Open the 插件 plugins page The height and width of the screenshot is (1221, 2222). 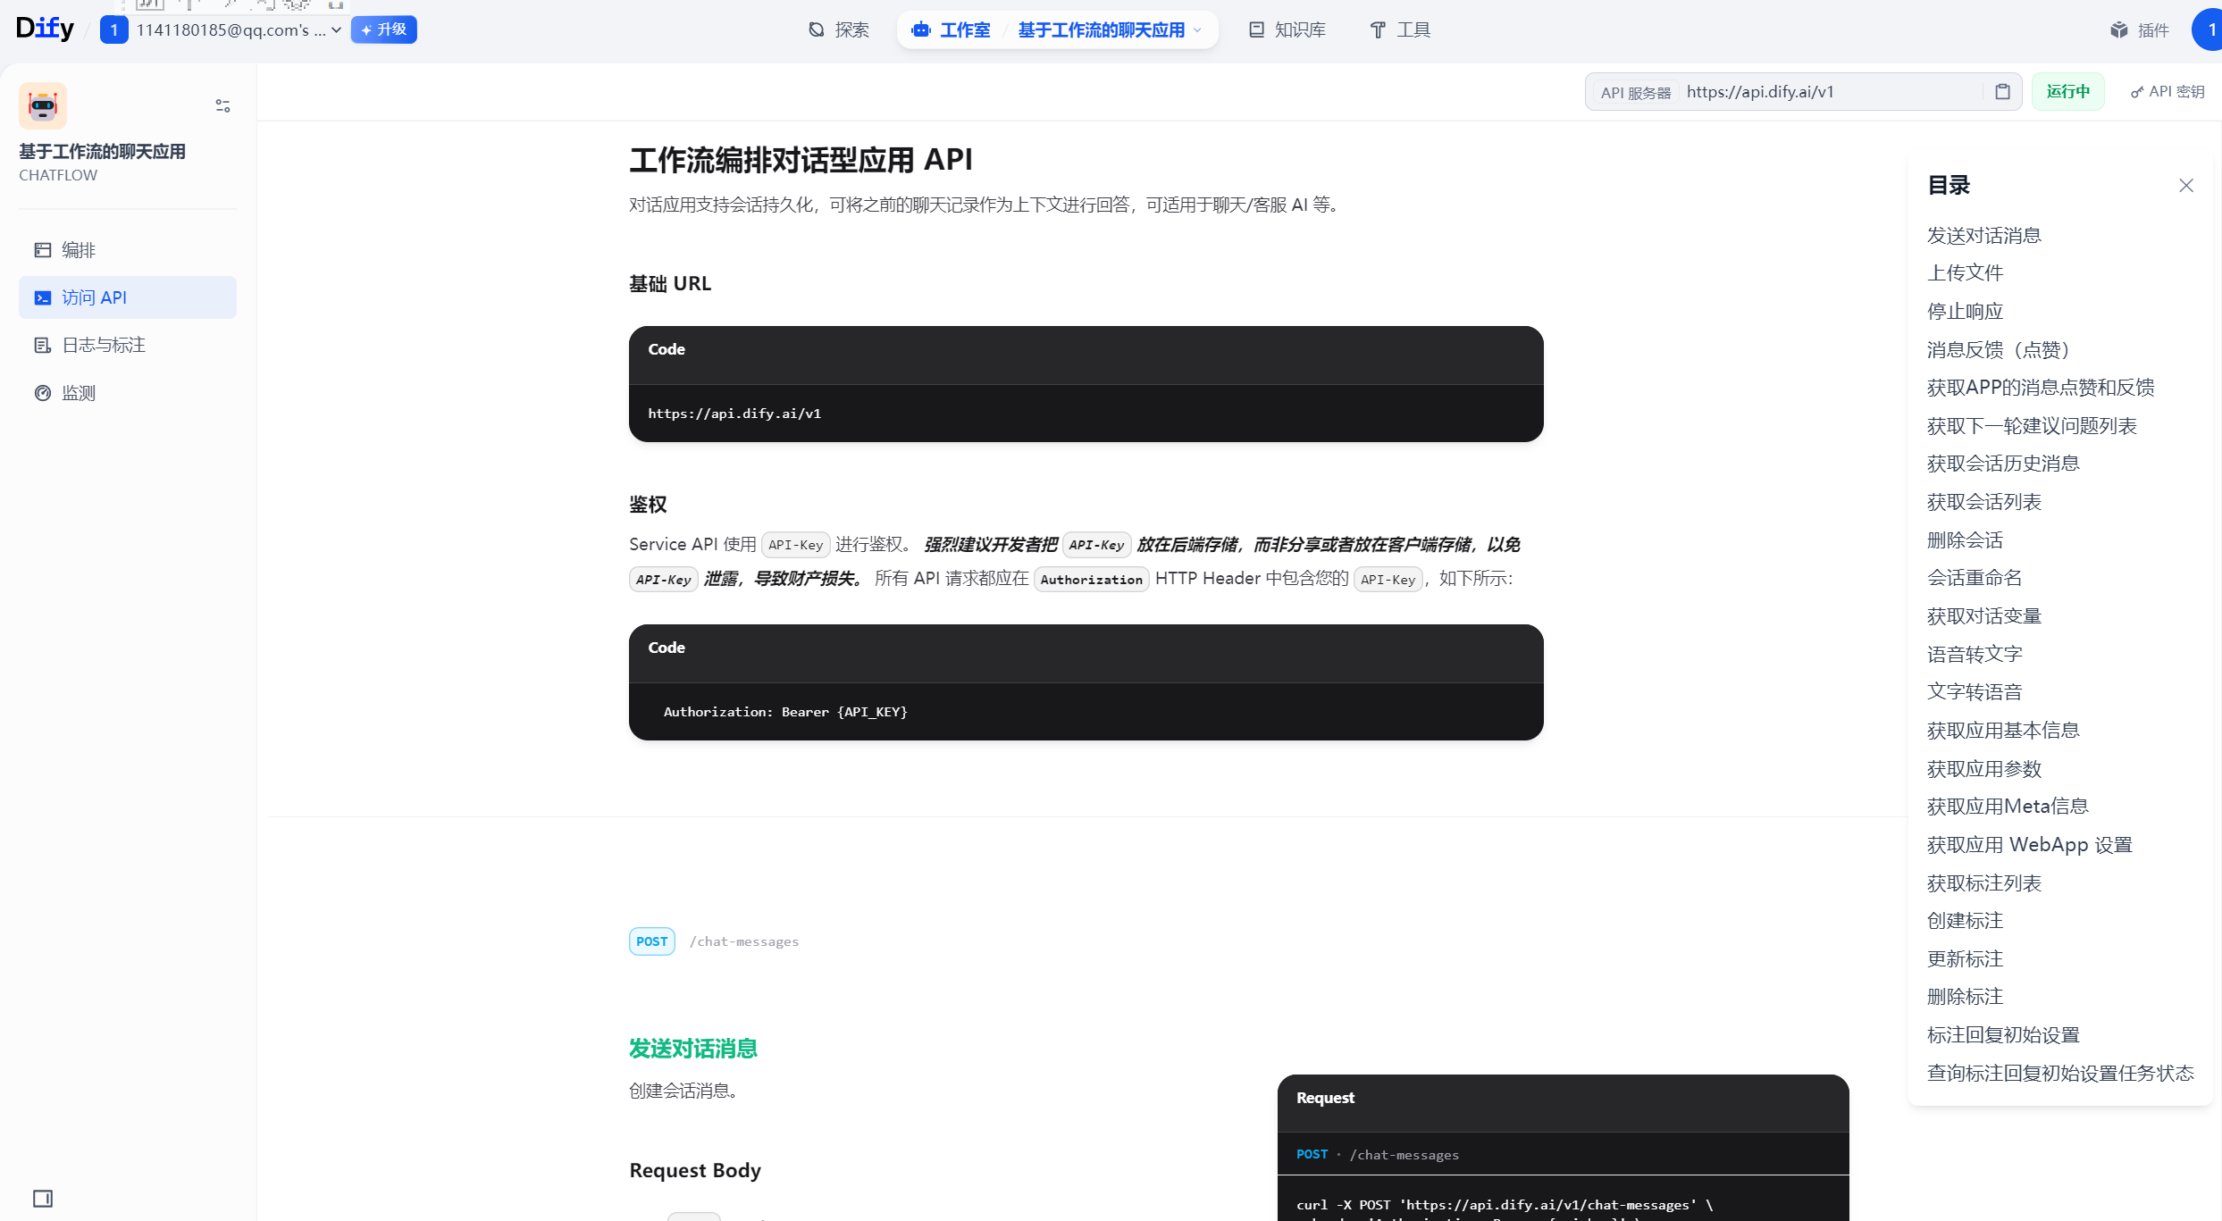tap(2140, 30)
